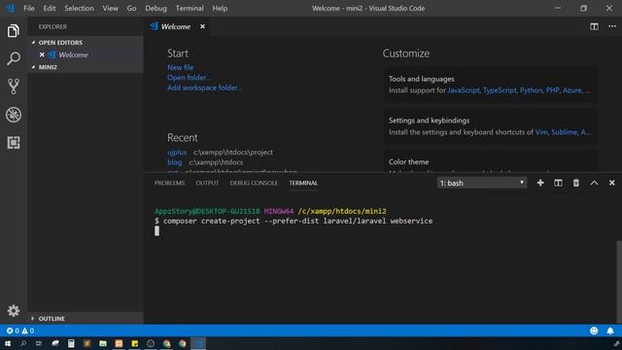
Task: Open Sticky Notes from the taskbar
Action: tap(134, 343)
